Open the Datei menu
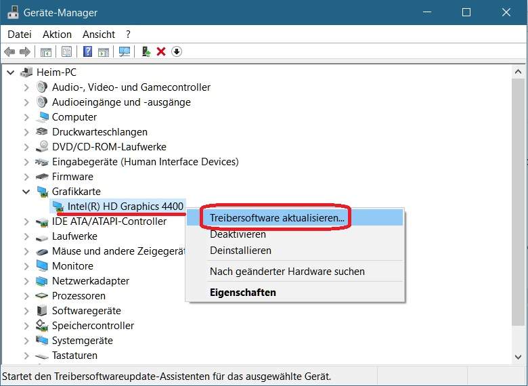Image resolution: width=528 pixels, height=386 pixels. click(20, 35)
